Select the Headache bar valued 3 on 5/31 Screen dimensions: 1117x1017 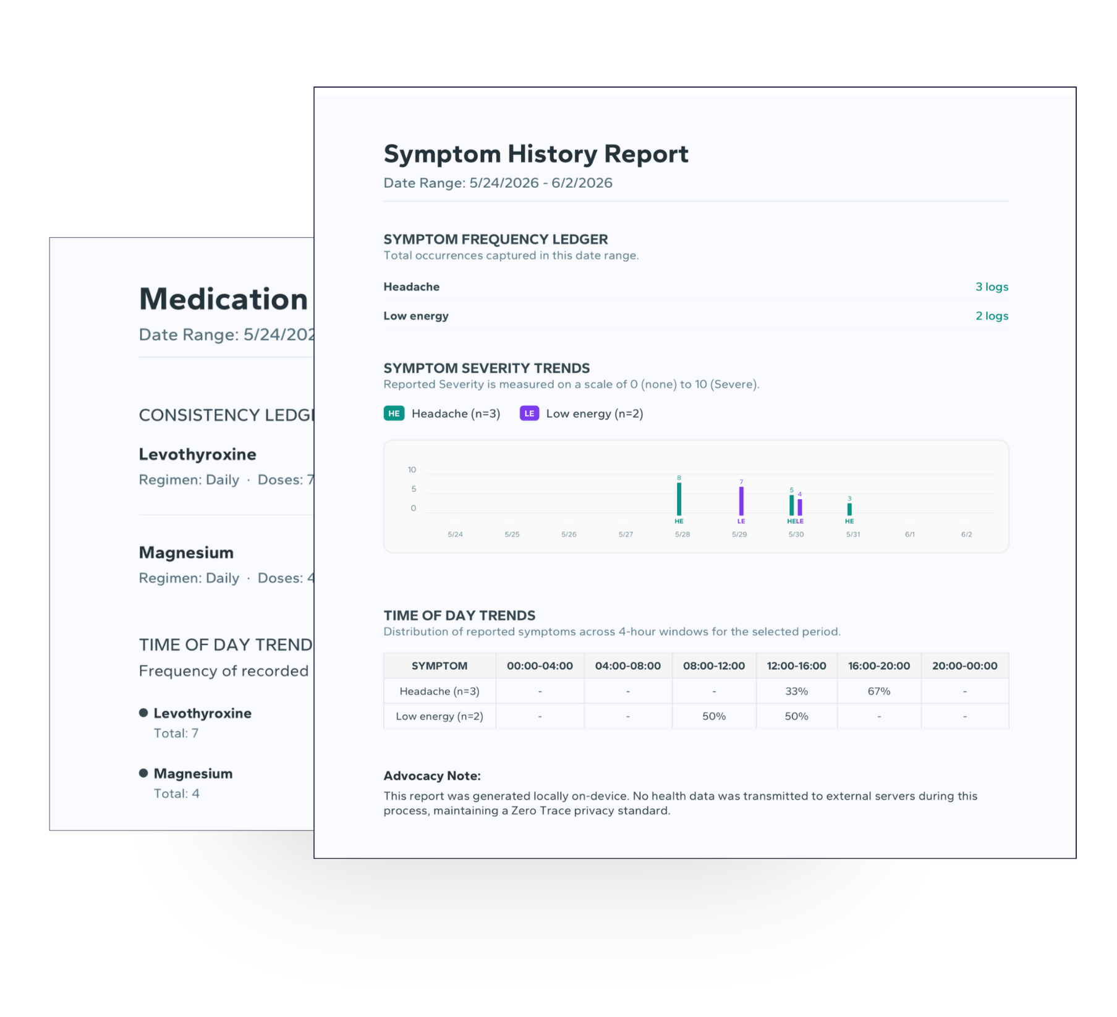pos(849,509)
